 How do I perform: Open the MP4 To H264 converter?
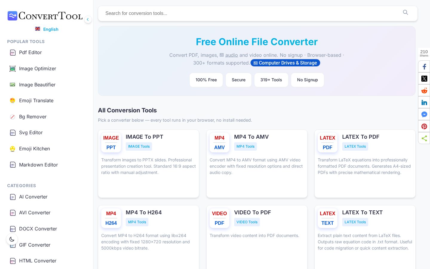pyautogui.click(x=148, y=237)
